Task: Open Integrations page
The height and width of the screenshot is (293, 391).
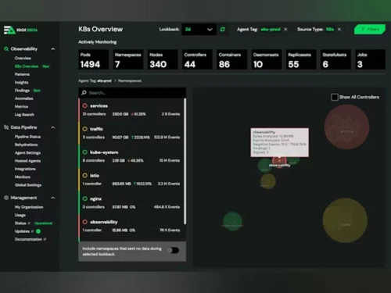Action: [x=25, y=169]
